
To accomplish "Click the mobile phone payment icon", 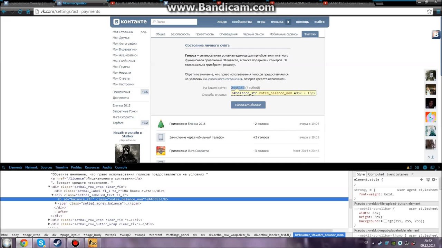I will (x=161, y=137).
